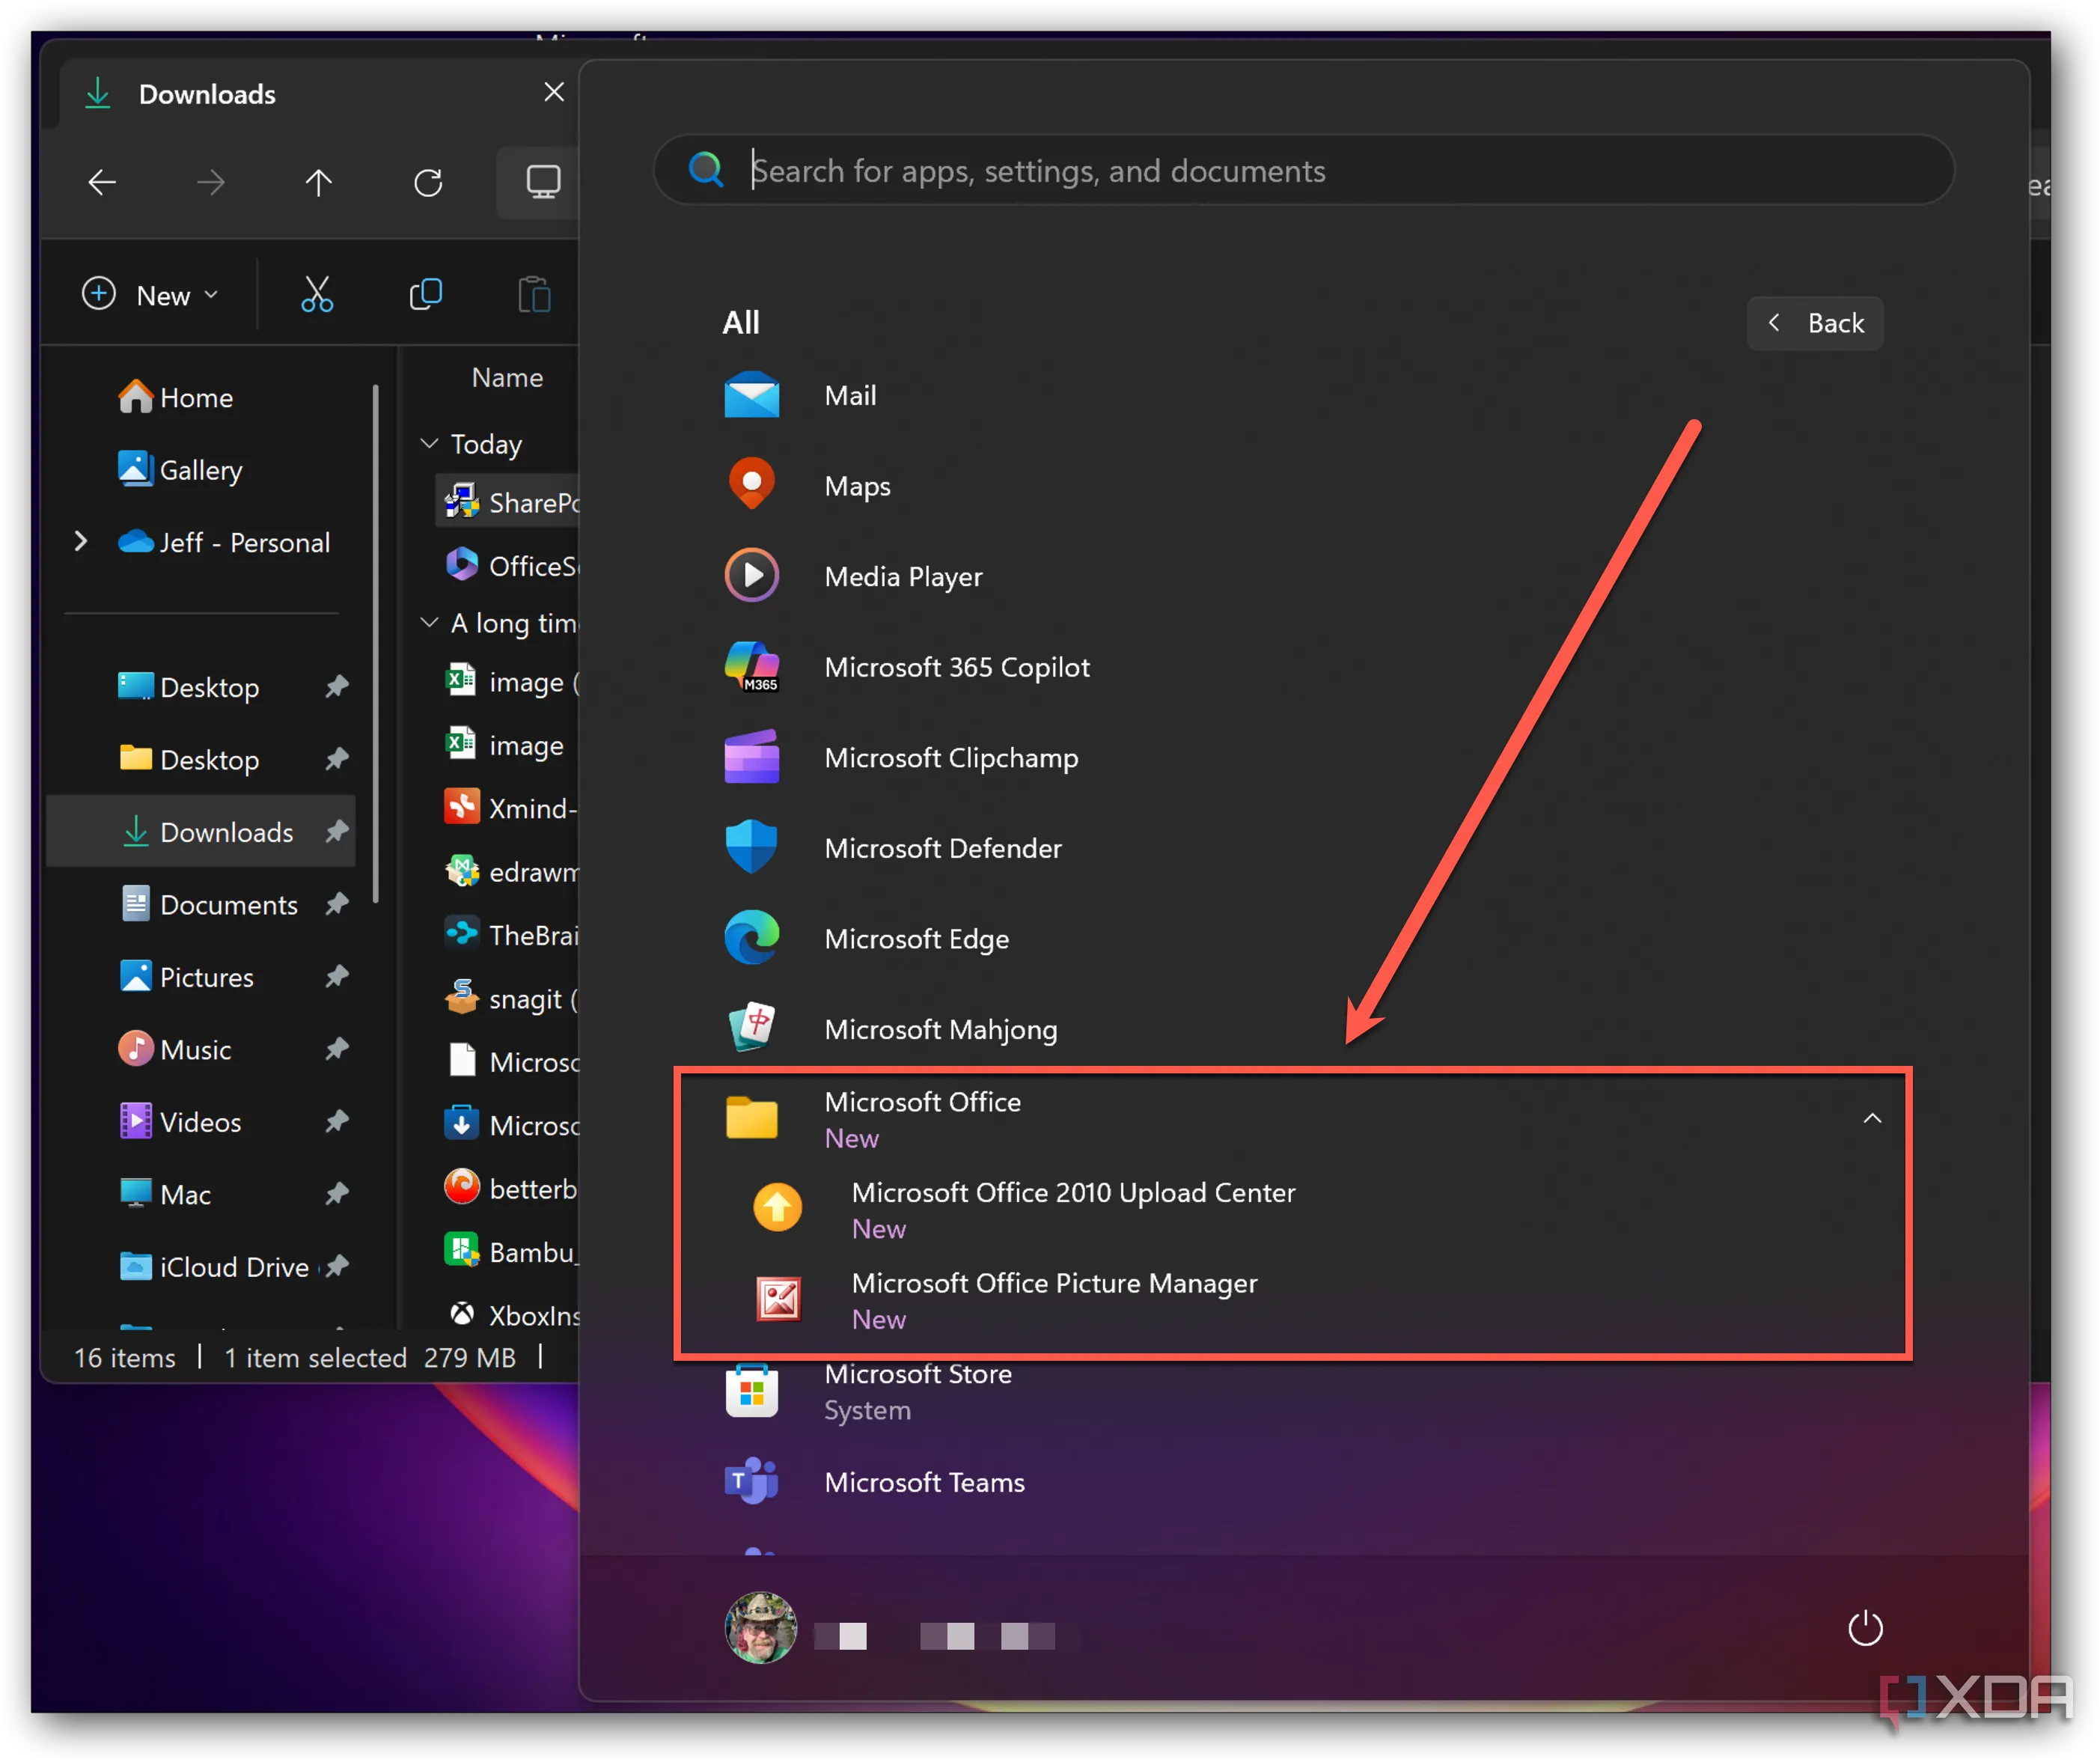This screenshot has height=1762, width=2100.
Task: Select the OfficeSetup file
Action: [x=508, y=565]
